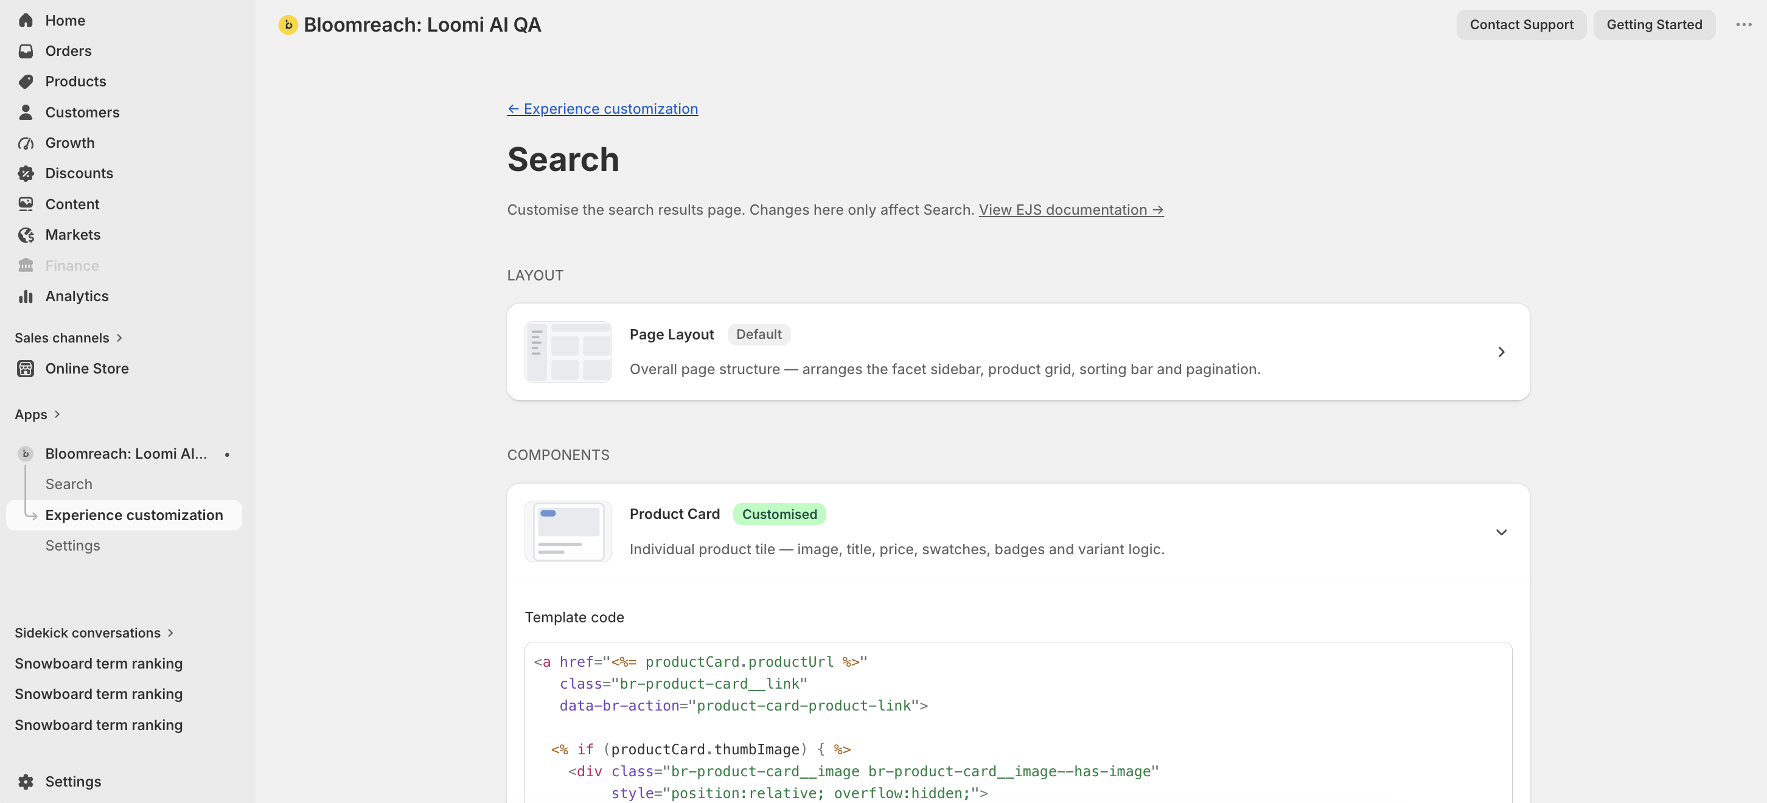Image resolution: width=1767 pixels, height=803 pixels.
Task: Open second Snowboard term ranking conversation
Action: (x=99, y=694)
